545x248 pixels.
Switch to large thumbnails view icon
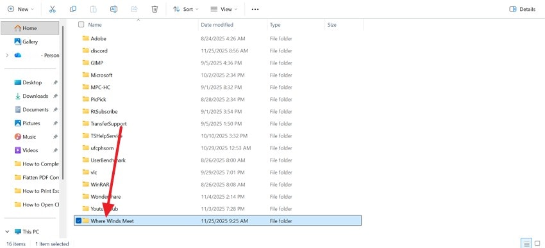[537, 244]
